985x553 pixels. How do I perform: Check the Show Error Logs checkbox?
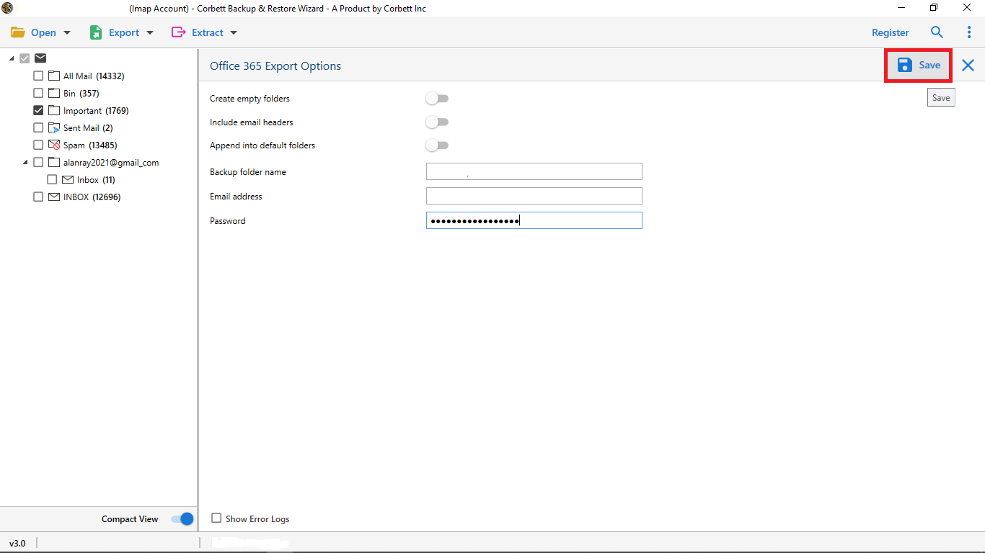[x=216, y=518]
